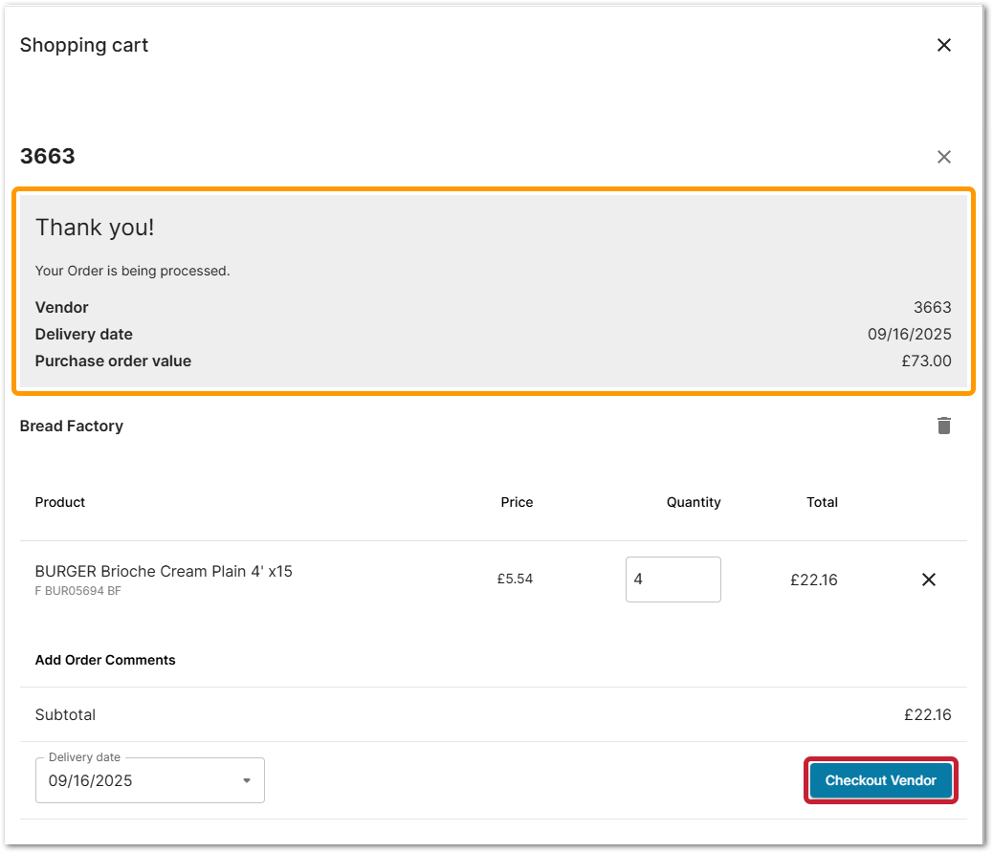The height and width of the screenshot is (853, 993).
Task: Close the Shopping cart dialog
Action: click(943, 45)
